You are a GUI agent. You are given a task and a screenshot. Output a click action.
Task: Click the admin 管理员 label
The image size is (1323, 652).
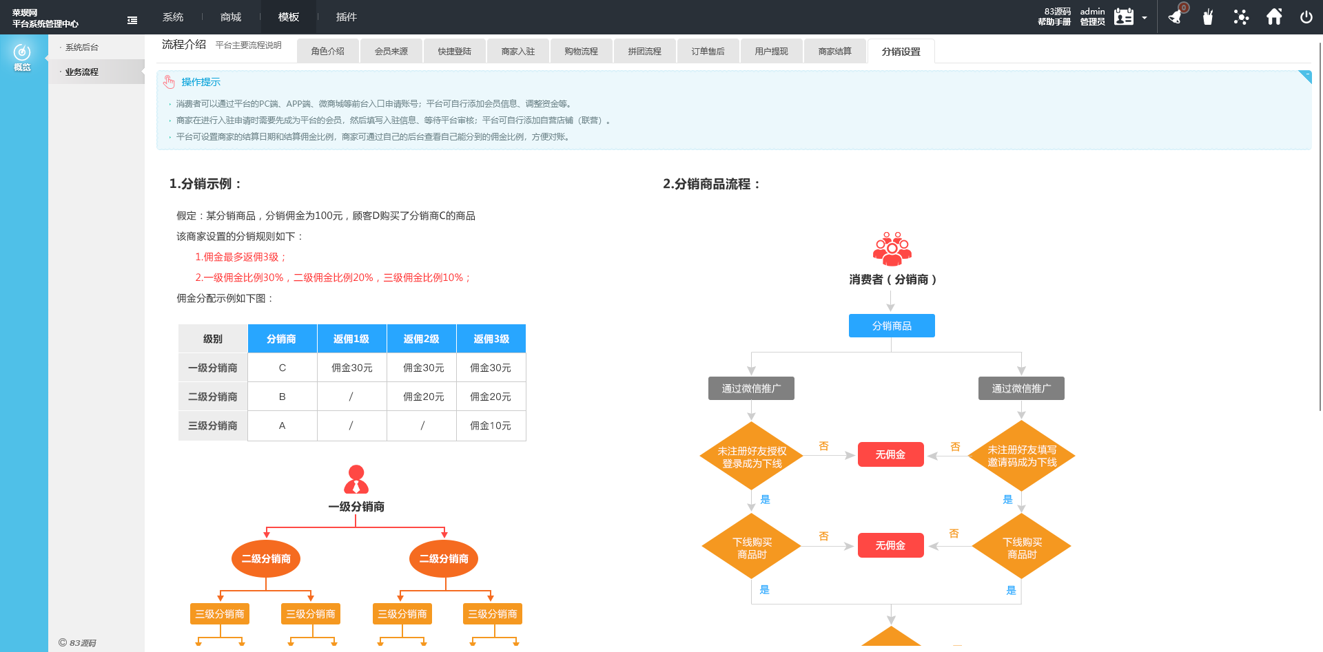point(1092,17)
